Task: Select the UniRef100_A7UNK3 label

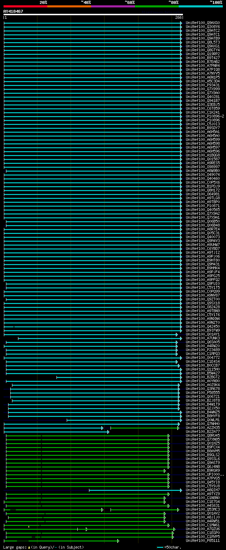Action: point(203,338)
